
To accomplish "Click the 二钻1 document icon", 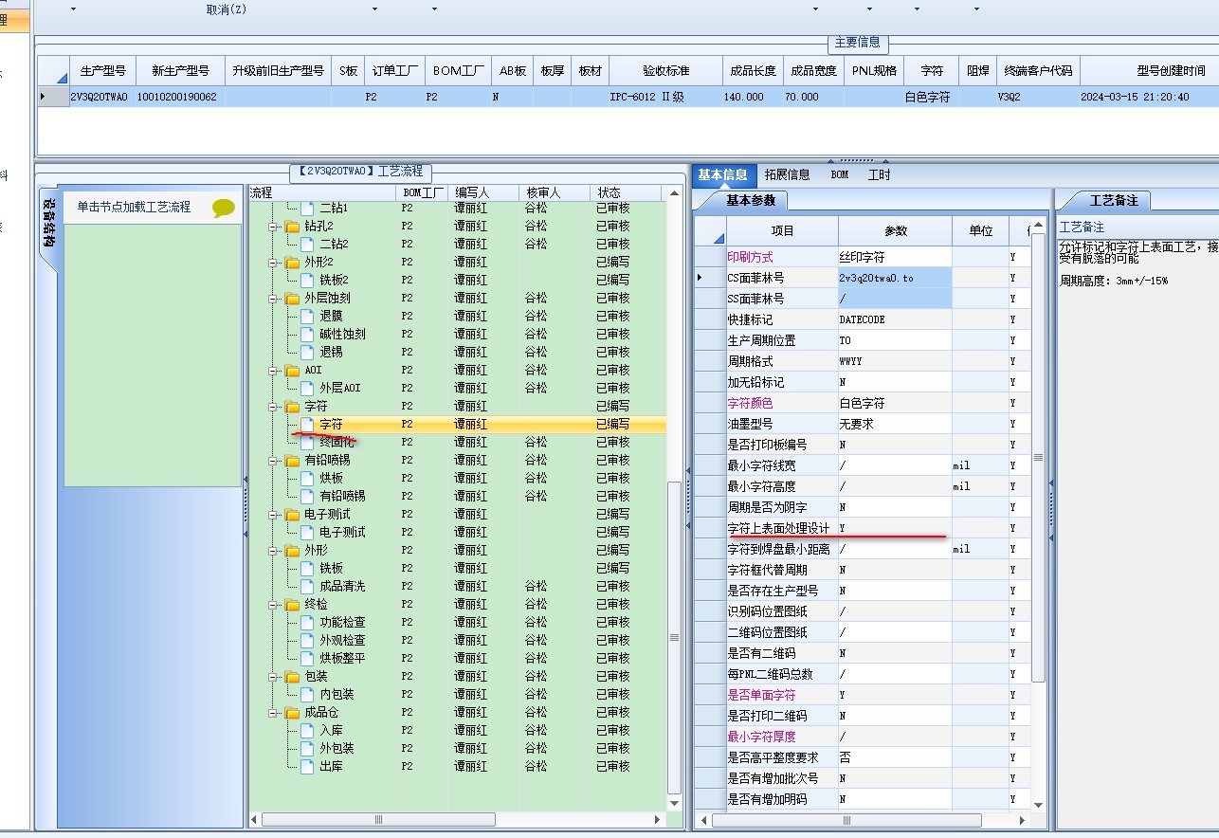I will (x=307, y=208).
